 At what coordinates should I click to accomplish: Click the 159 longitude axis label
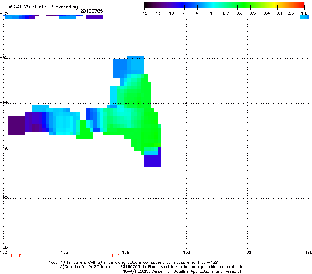pyautogui.click(x=186, y=253)
